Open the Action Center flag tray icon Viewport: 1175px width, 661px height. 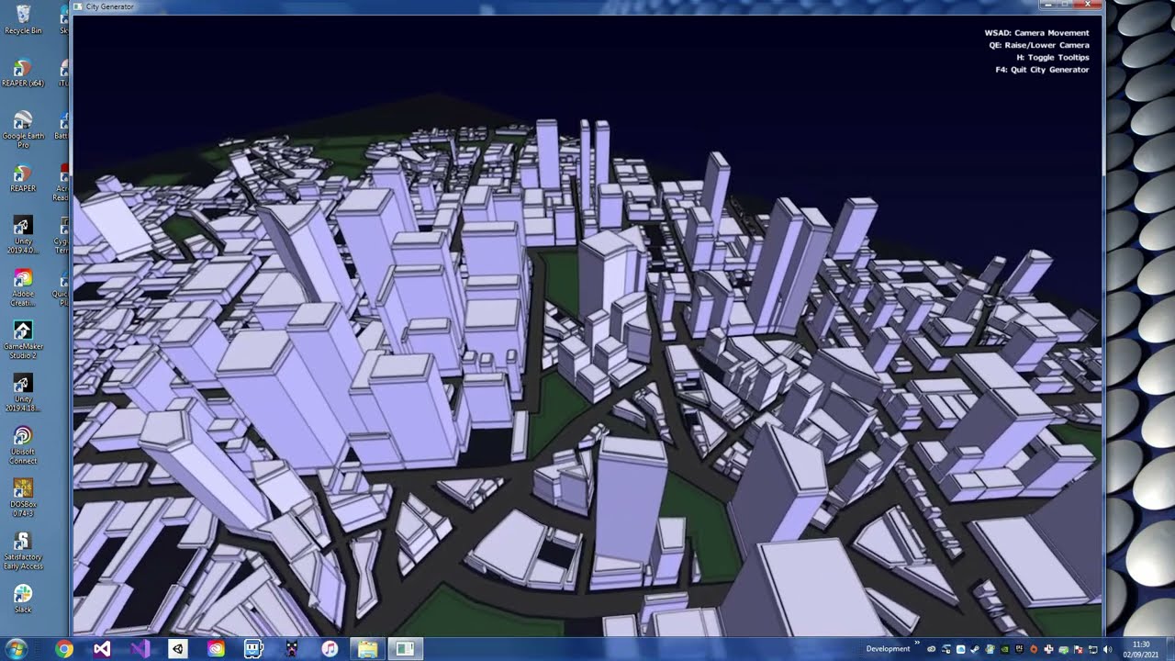pyautogui.click(x=1079, y=650)
